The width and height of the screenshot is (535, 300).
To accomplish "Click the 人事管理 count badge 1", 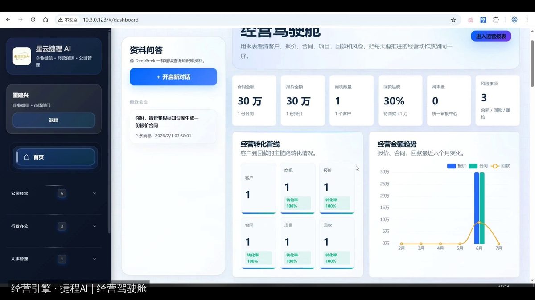I will tap(62, 259).
